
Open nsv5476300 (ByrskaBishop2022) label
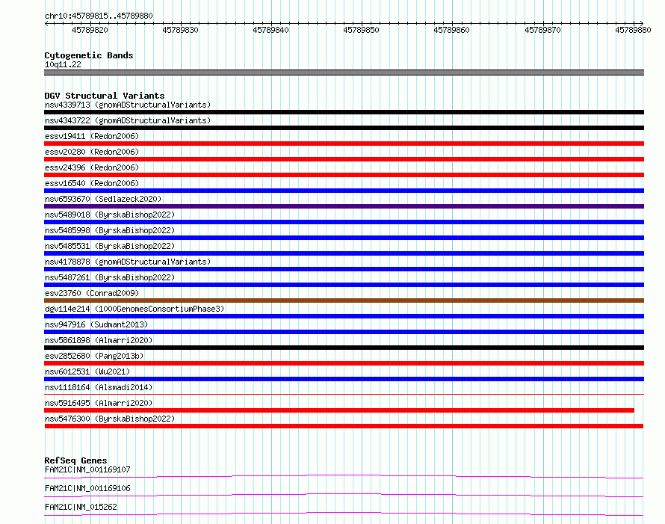coord(110,419)
